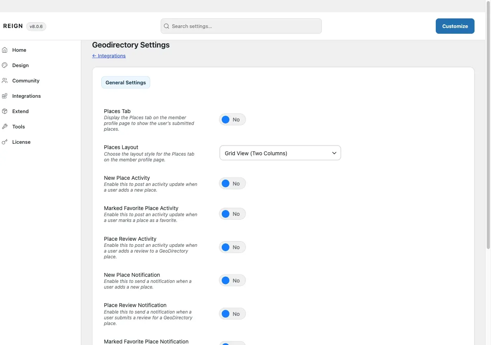Click the License key icon
This screenshot has height=345, width=491.
[x=5, y=142]
